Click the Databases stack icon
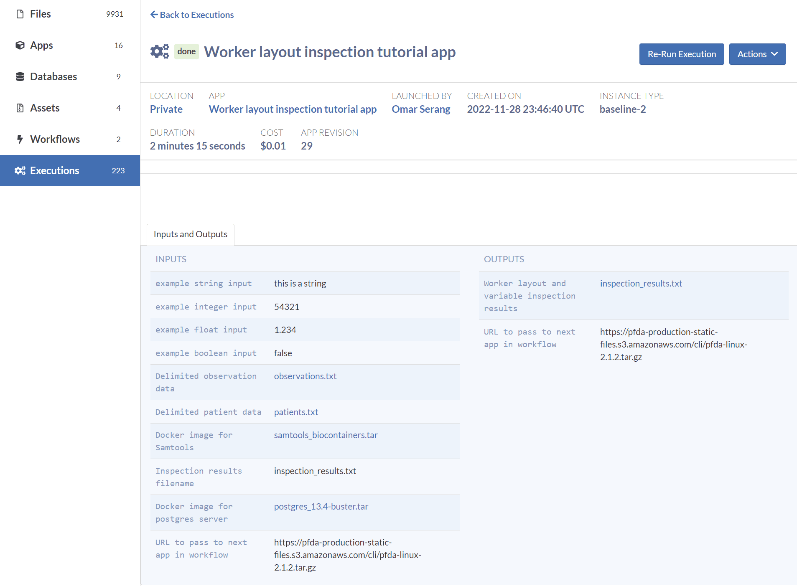Image resolution: width=797 pixels, height=586 pixels. [20, 76]
